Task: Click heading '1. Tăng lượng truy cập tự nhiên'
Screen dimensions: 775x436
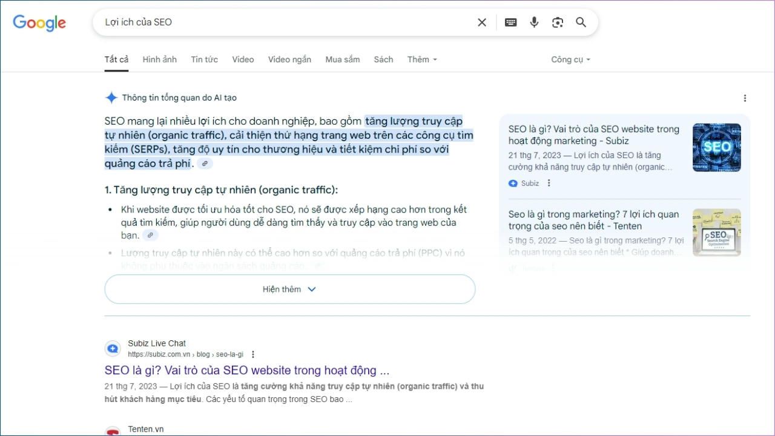Action: [221, 190]
